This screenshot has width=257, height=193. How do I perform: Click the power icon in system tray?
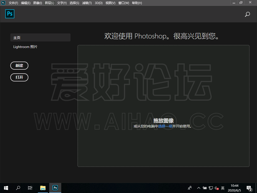click(x=205, y=188)
